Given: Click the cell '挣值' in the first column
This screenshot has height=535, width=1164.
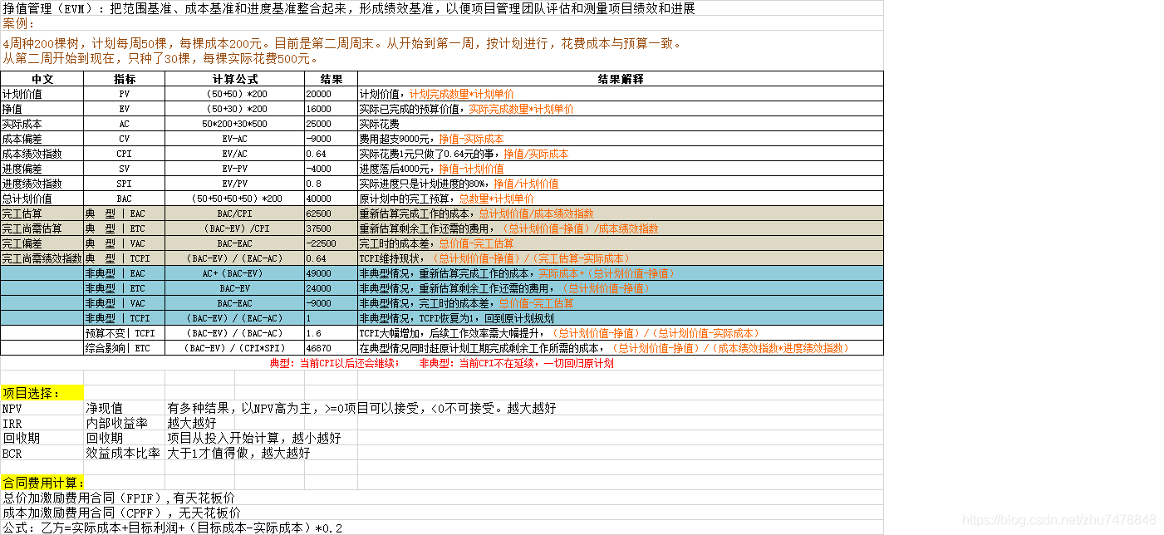Looking at the screenshot, I should tap(42, 109).
